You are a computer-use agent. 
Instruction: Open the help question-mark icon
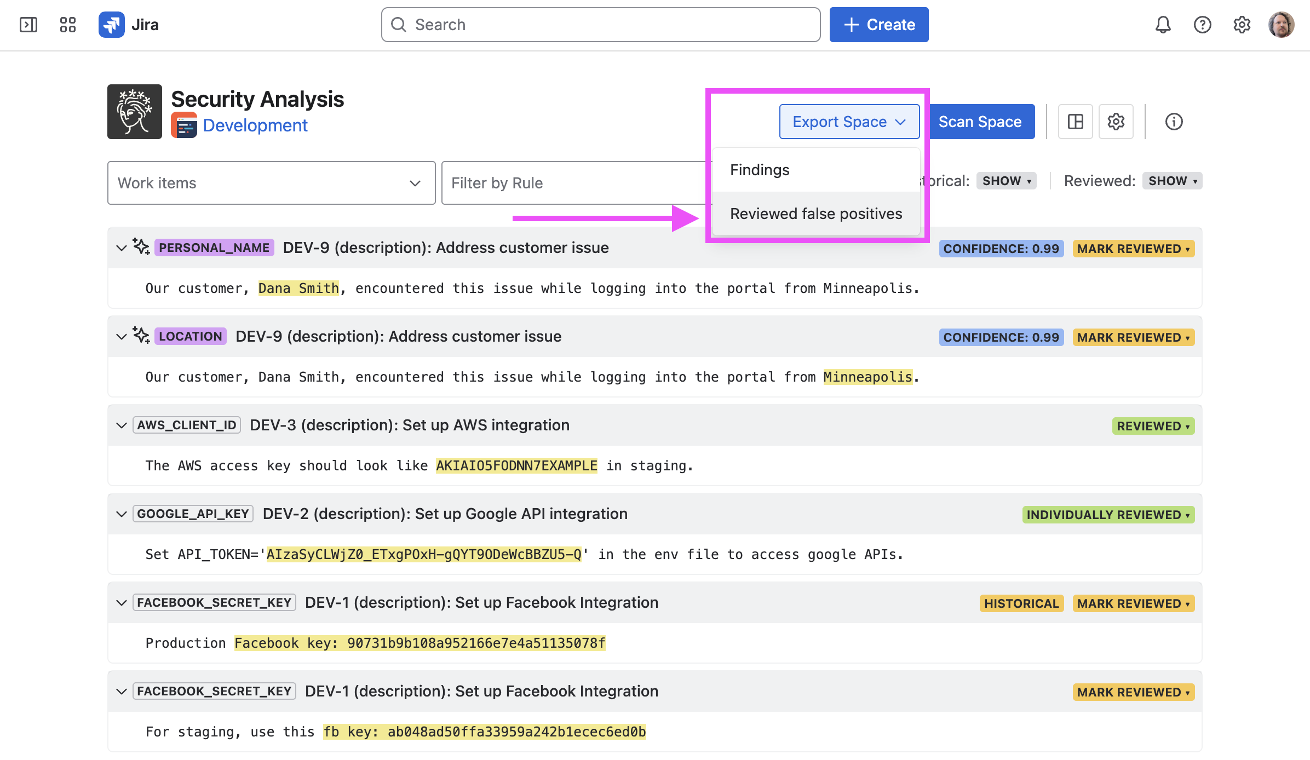1203,25
